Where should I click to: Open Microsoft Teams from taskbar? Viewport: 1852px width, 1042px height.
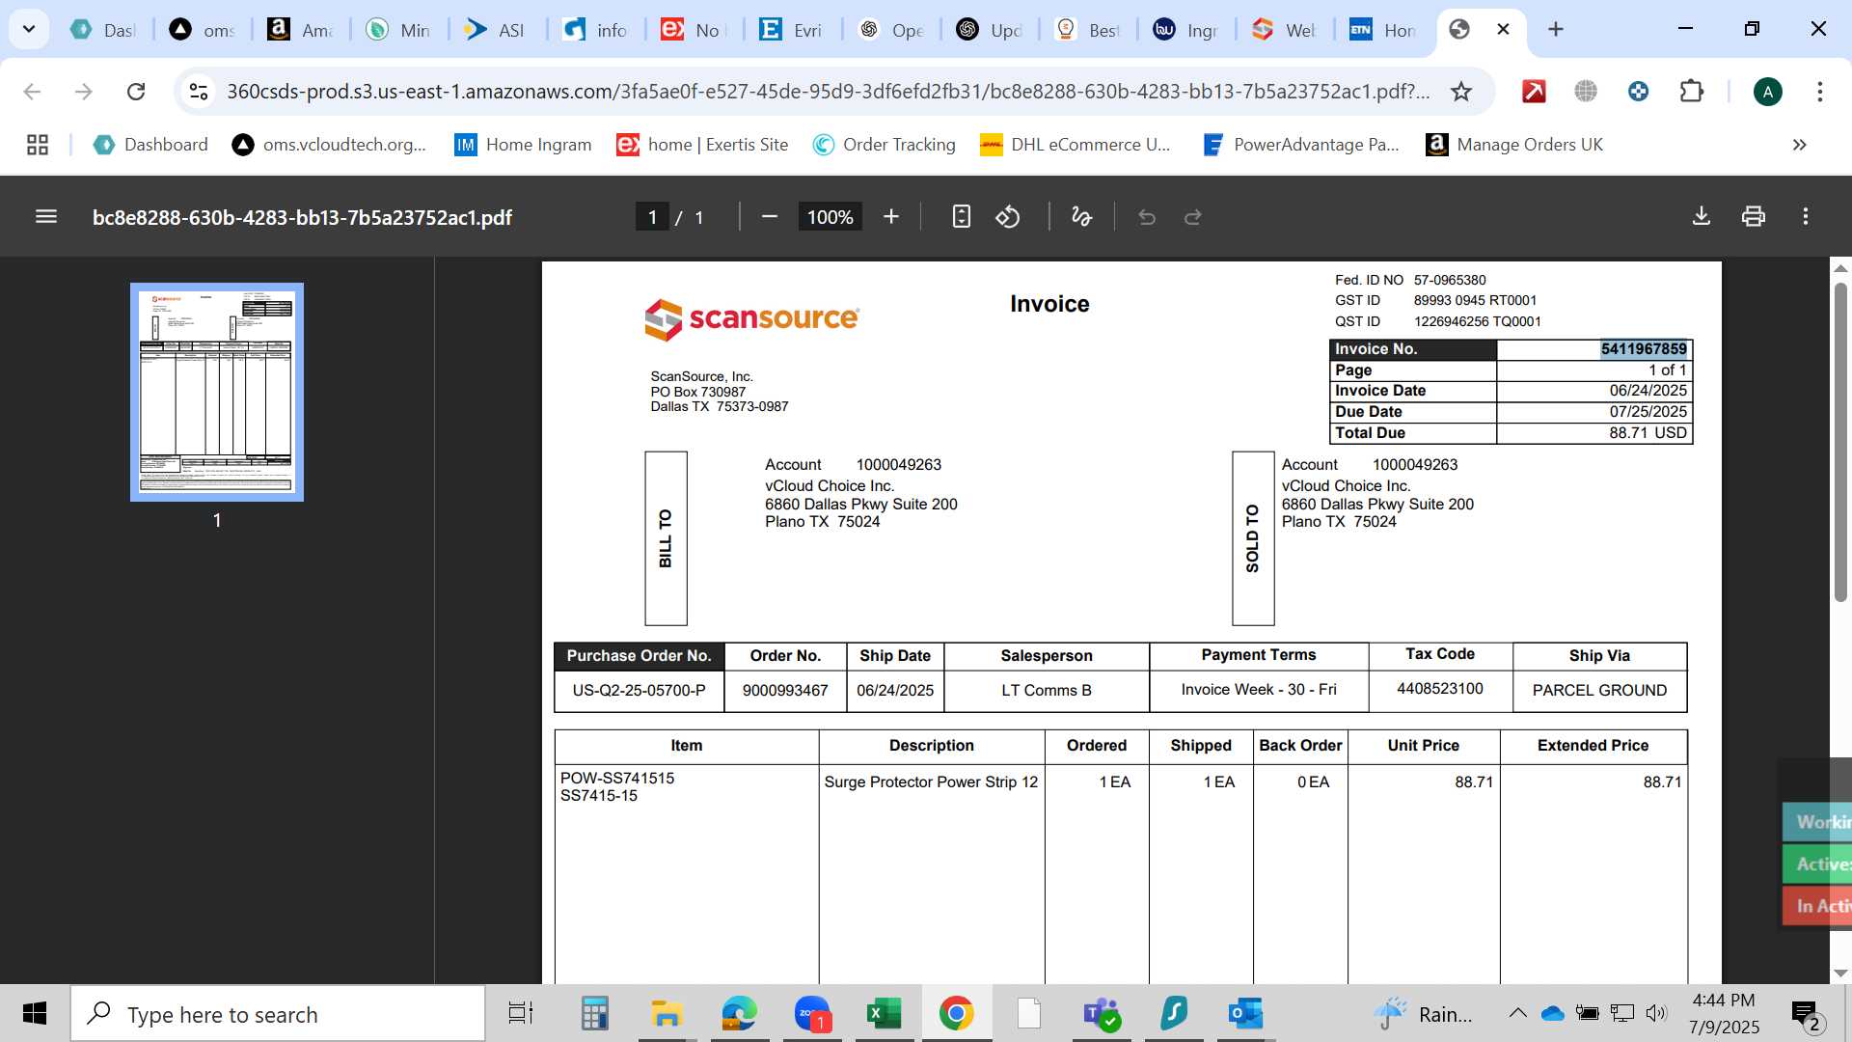1101,1014
